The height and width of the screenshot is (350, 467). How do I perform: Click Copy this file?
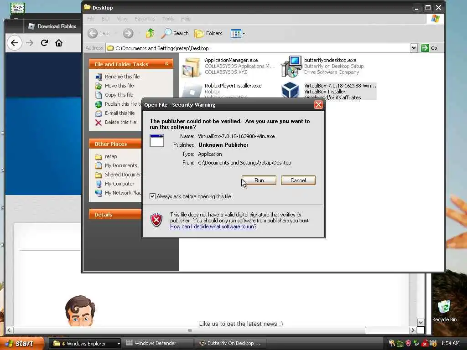tap(119, 95)
